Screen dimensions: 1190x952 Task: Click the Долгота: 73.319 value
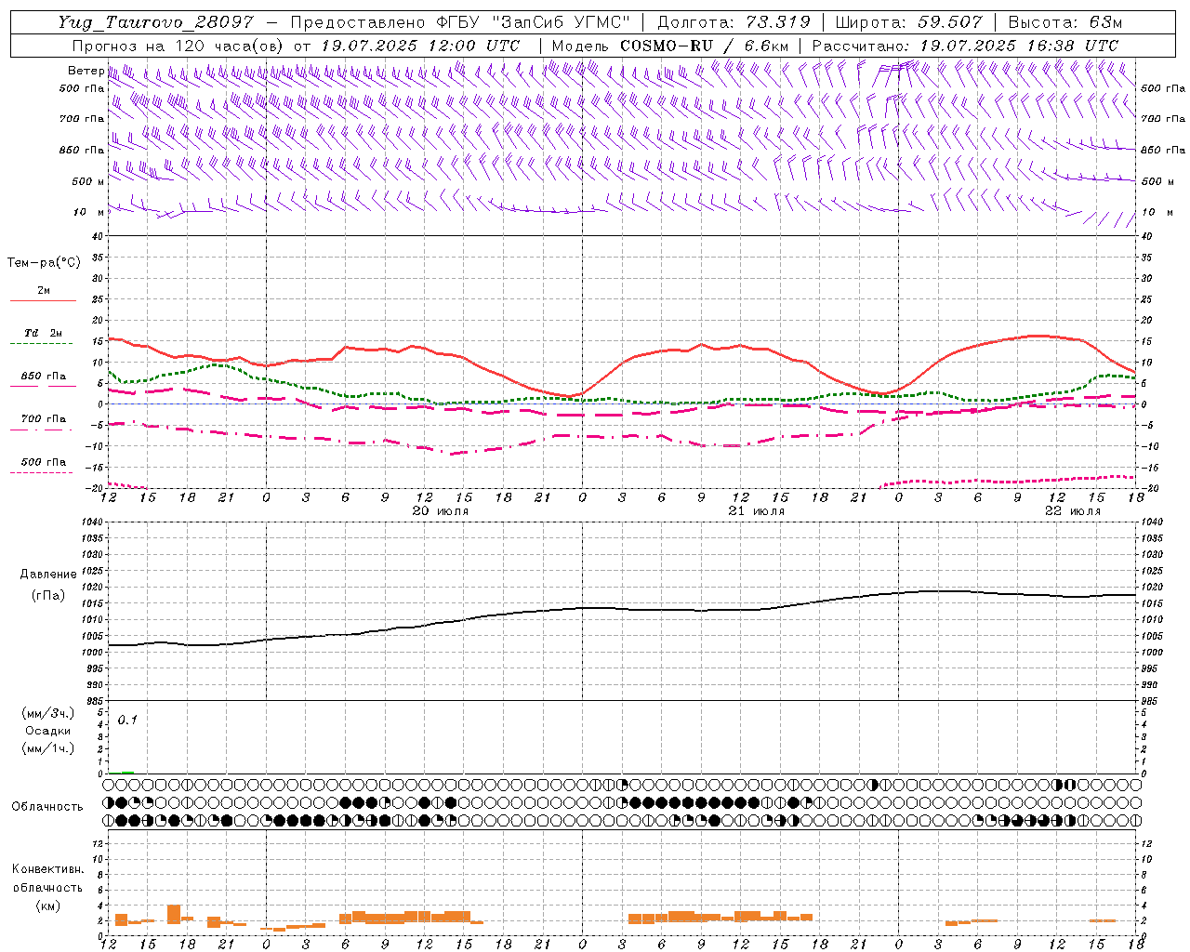tap(734, 22)
